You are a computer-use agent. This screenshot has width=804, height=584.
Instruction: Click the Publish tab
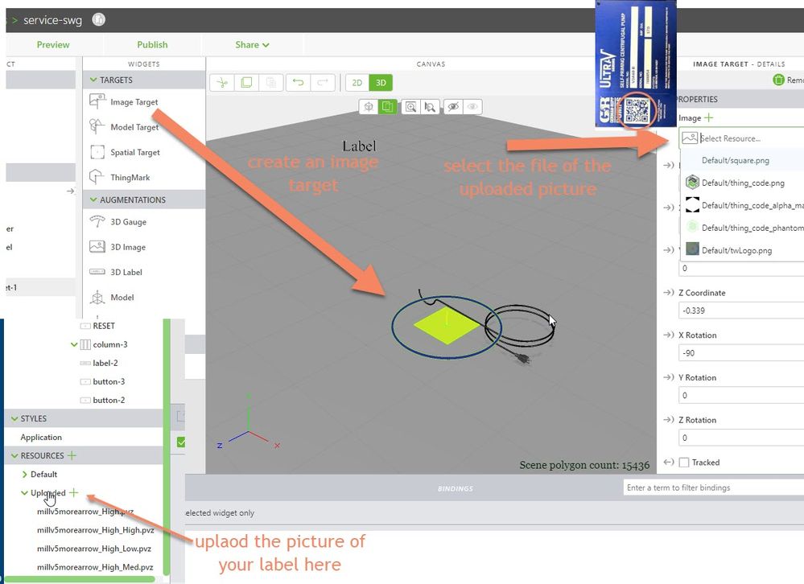point(152,44)
